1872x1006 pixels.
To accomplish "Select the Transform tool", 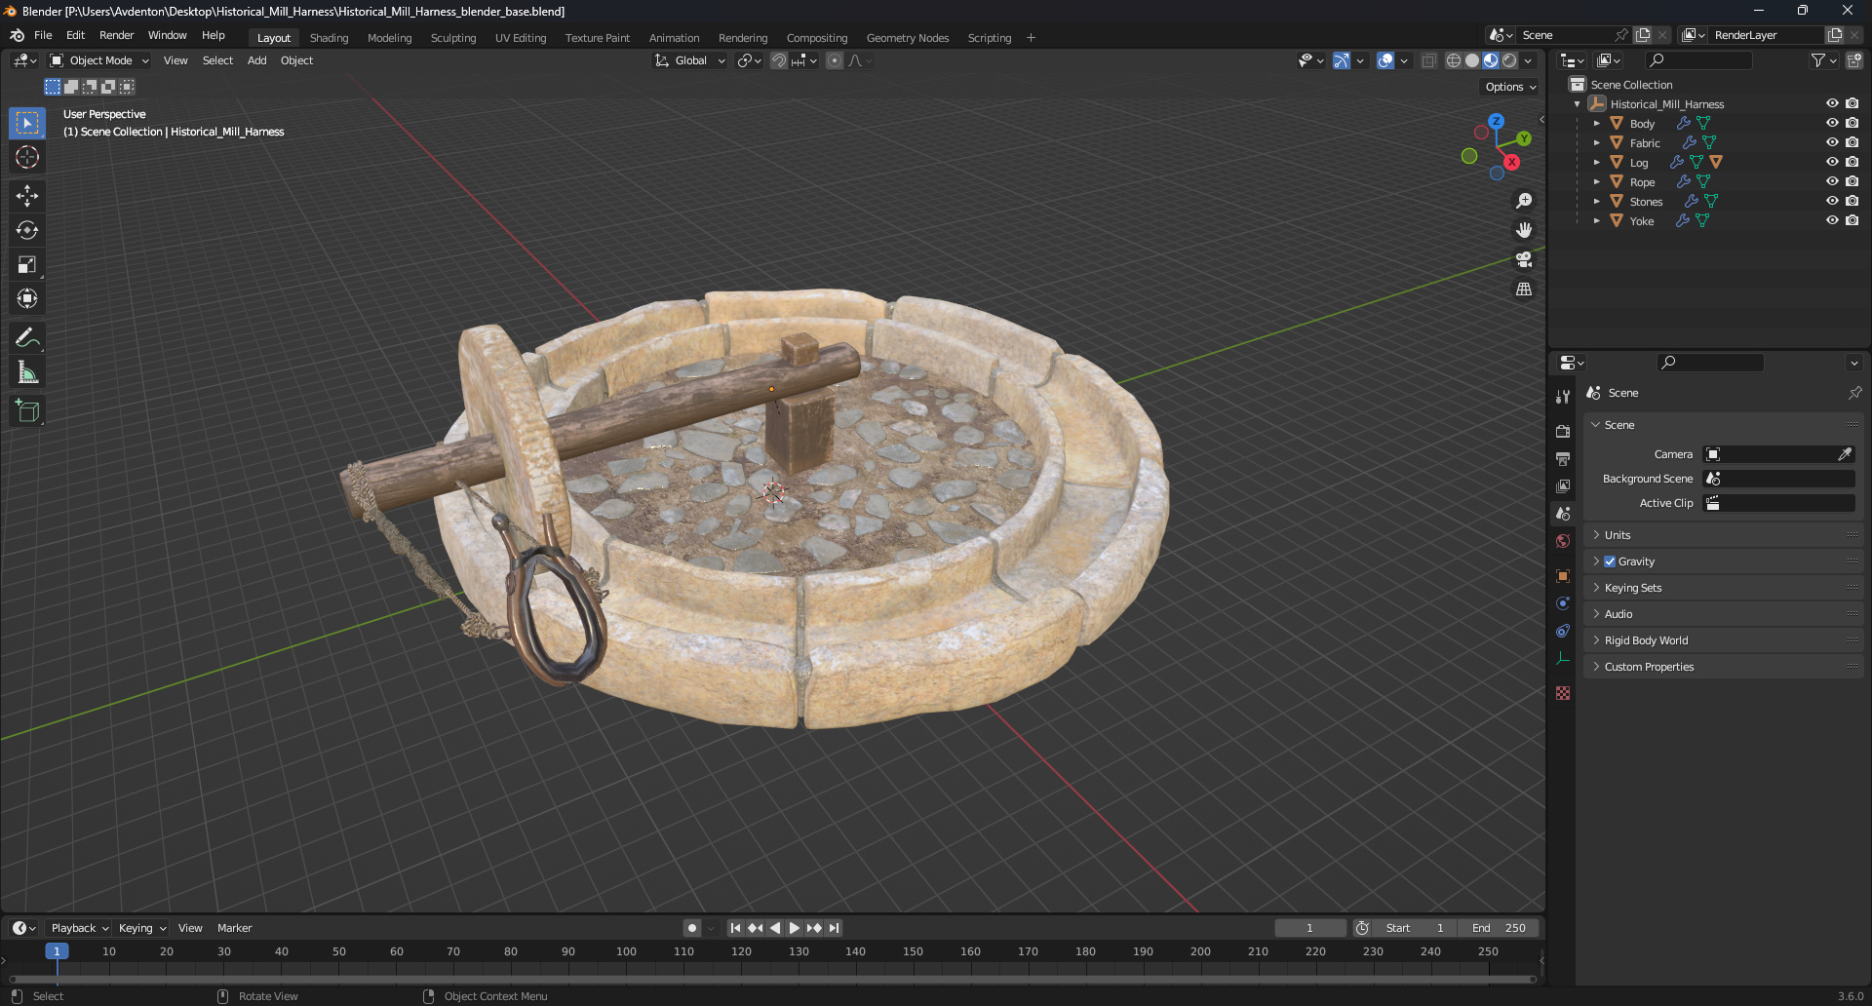I will pos(27,298).
